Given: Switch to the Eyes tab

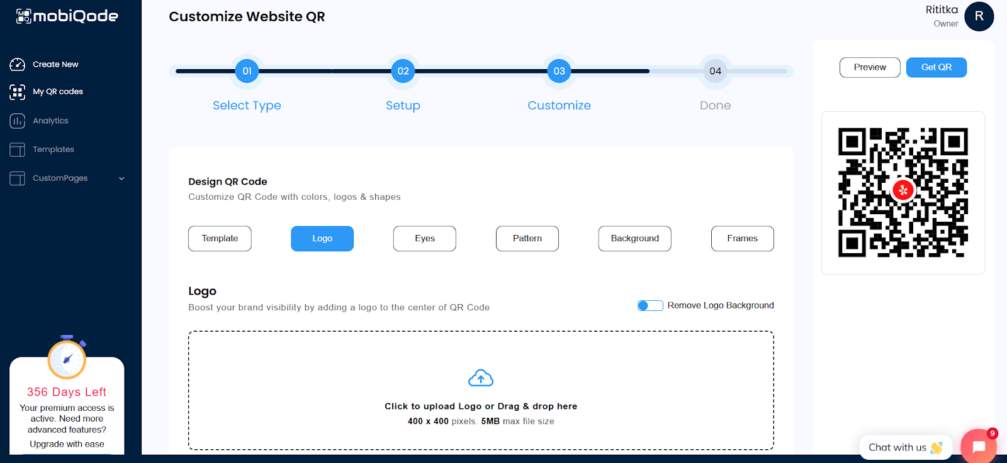Looking at the screenshot, I should click(x=424, y=239).
